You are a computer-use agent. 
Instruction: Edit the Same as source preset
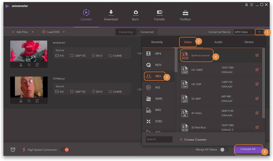coord(257,55)
